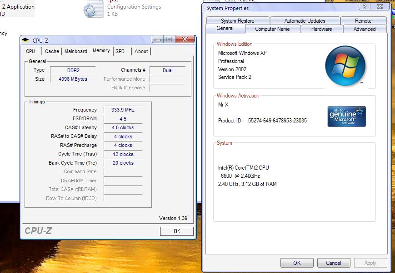Click the Frequency value 333.9 MHz

pos(123,110)
